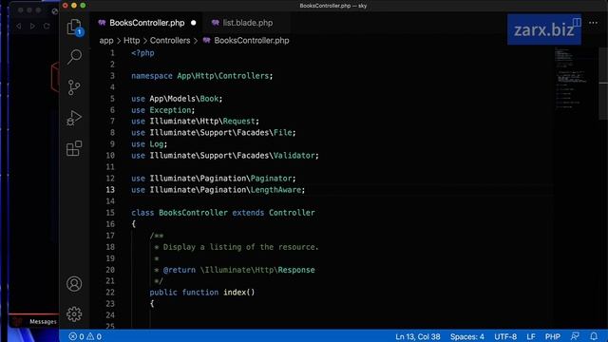
Task: Click the BooksController.php breadcrumb segment
Action: [x=251, y=40]
